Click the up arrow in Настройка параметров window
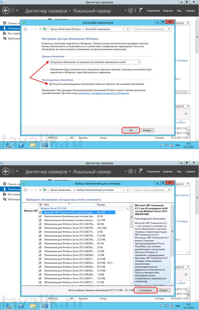 coord(40,29)
